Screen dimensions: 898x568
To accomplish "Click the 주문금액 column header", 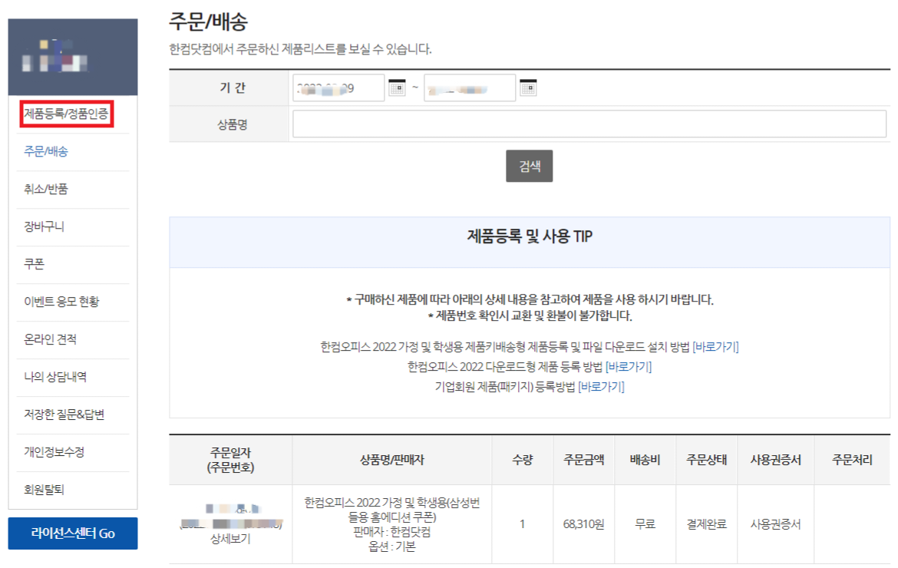I will [x=583, y=460].
